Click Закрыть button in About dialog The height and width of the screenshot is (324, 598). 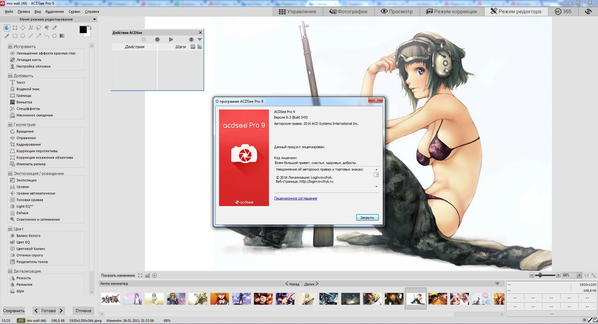coord(367,218)
